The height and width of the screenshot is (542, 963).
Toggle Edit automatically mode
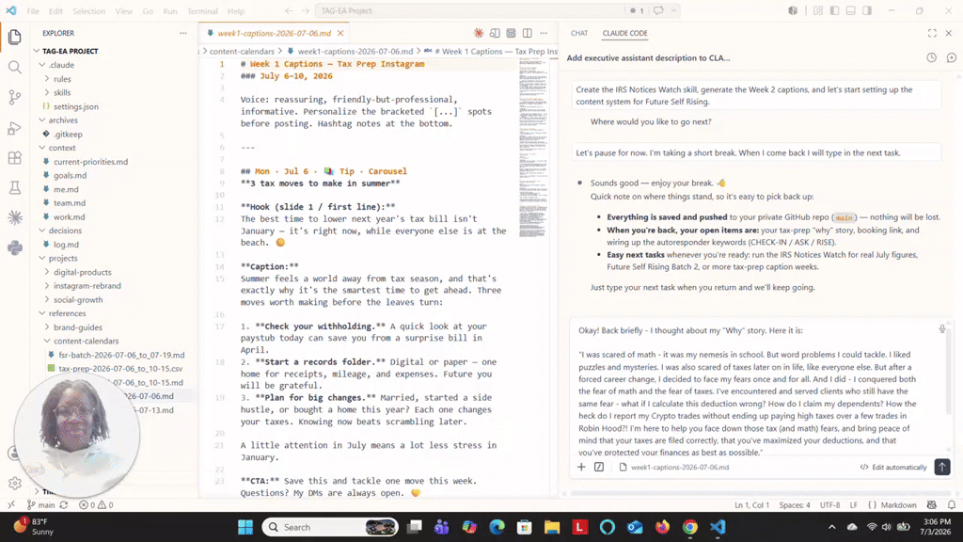[x=893, y=467]
